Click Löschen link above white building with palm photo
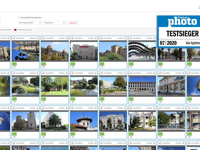This screenshot has height=150, width=200. pos(62,108)
